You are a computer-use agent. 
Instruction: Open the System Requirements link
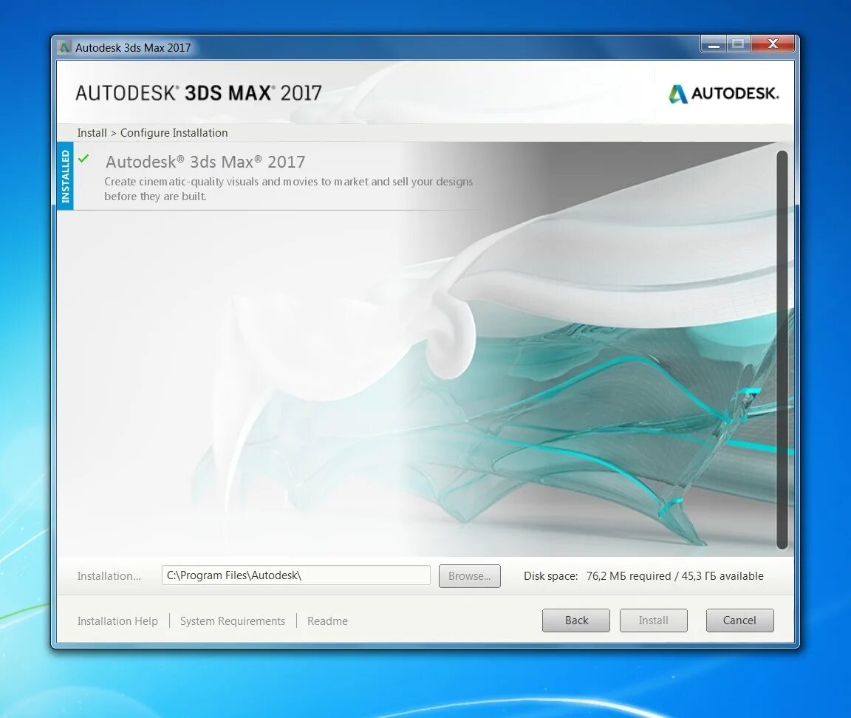click(x=232, y=620)
